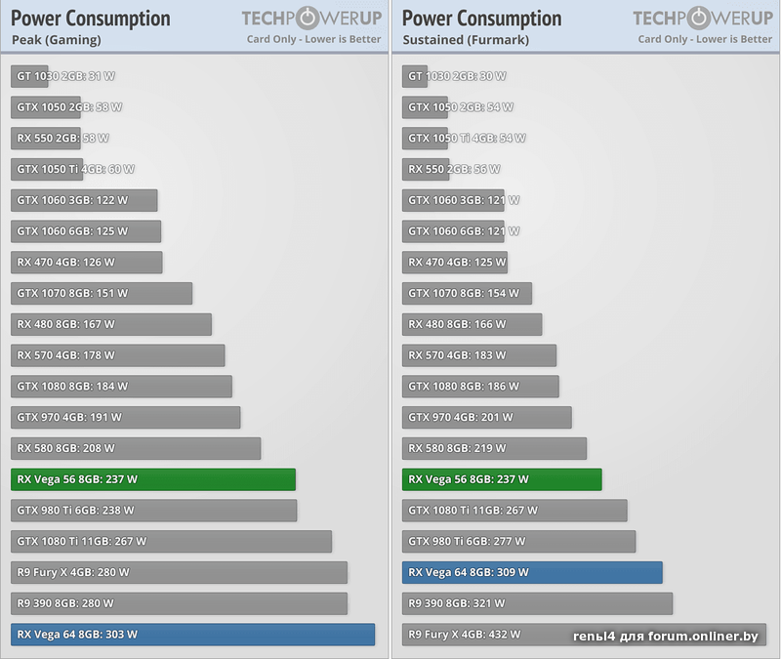
Task: Click 'GTX 1080 8GB: 184 W' bar
Action: pyautogui.click(x=121, y=386)
